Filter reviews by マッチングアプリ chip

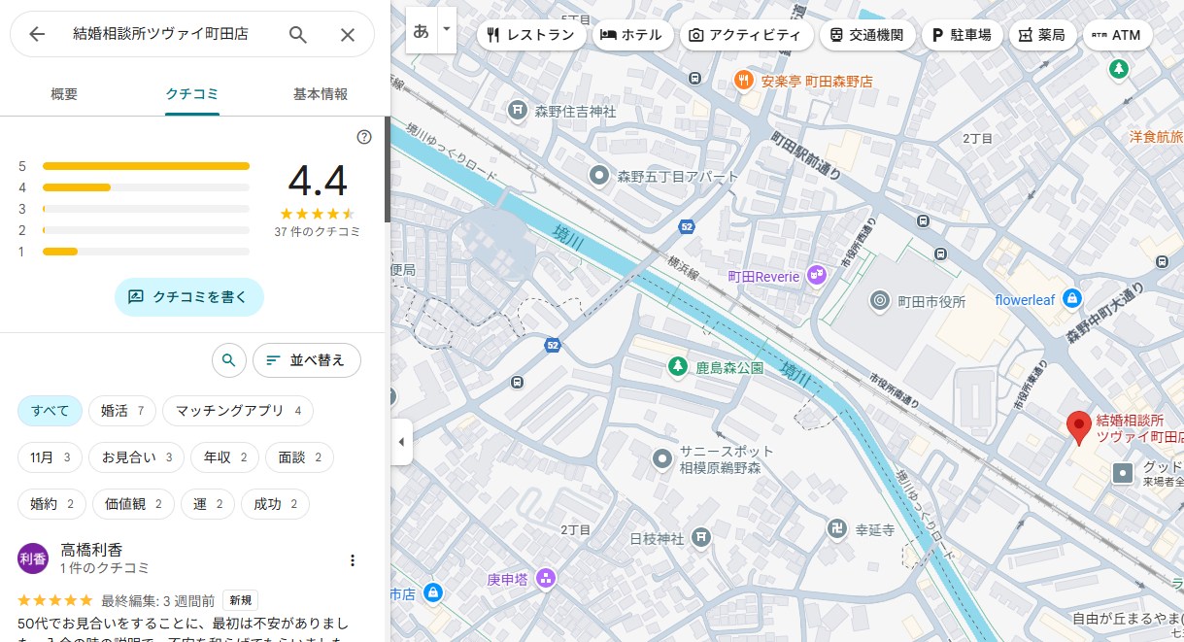click(x=238, y=411)
